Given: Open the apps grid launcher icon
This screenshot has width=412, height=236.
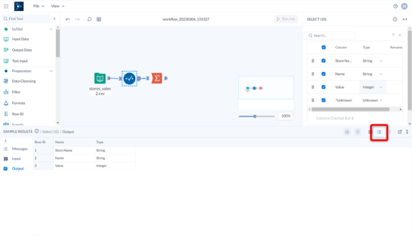Looking at the screenshot, I should click(x=6, y=6).
